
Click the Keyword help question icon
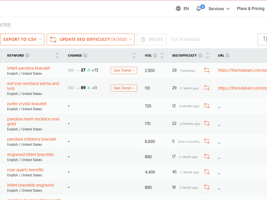(x=28, y=55)
